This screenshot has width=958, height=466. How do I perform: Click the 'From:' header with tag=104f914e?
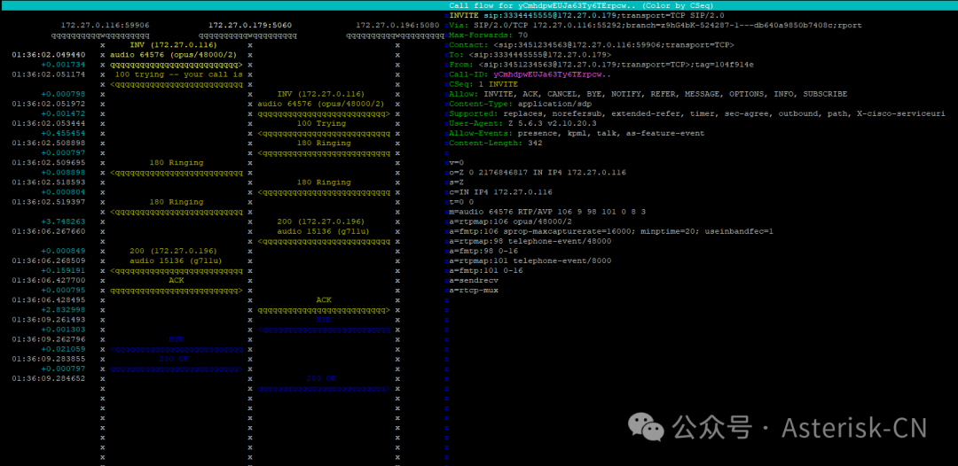(x=601, y=65)
